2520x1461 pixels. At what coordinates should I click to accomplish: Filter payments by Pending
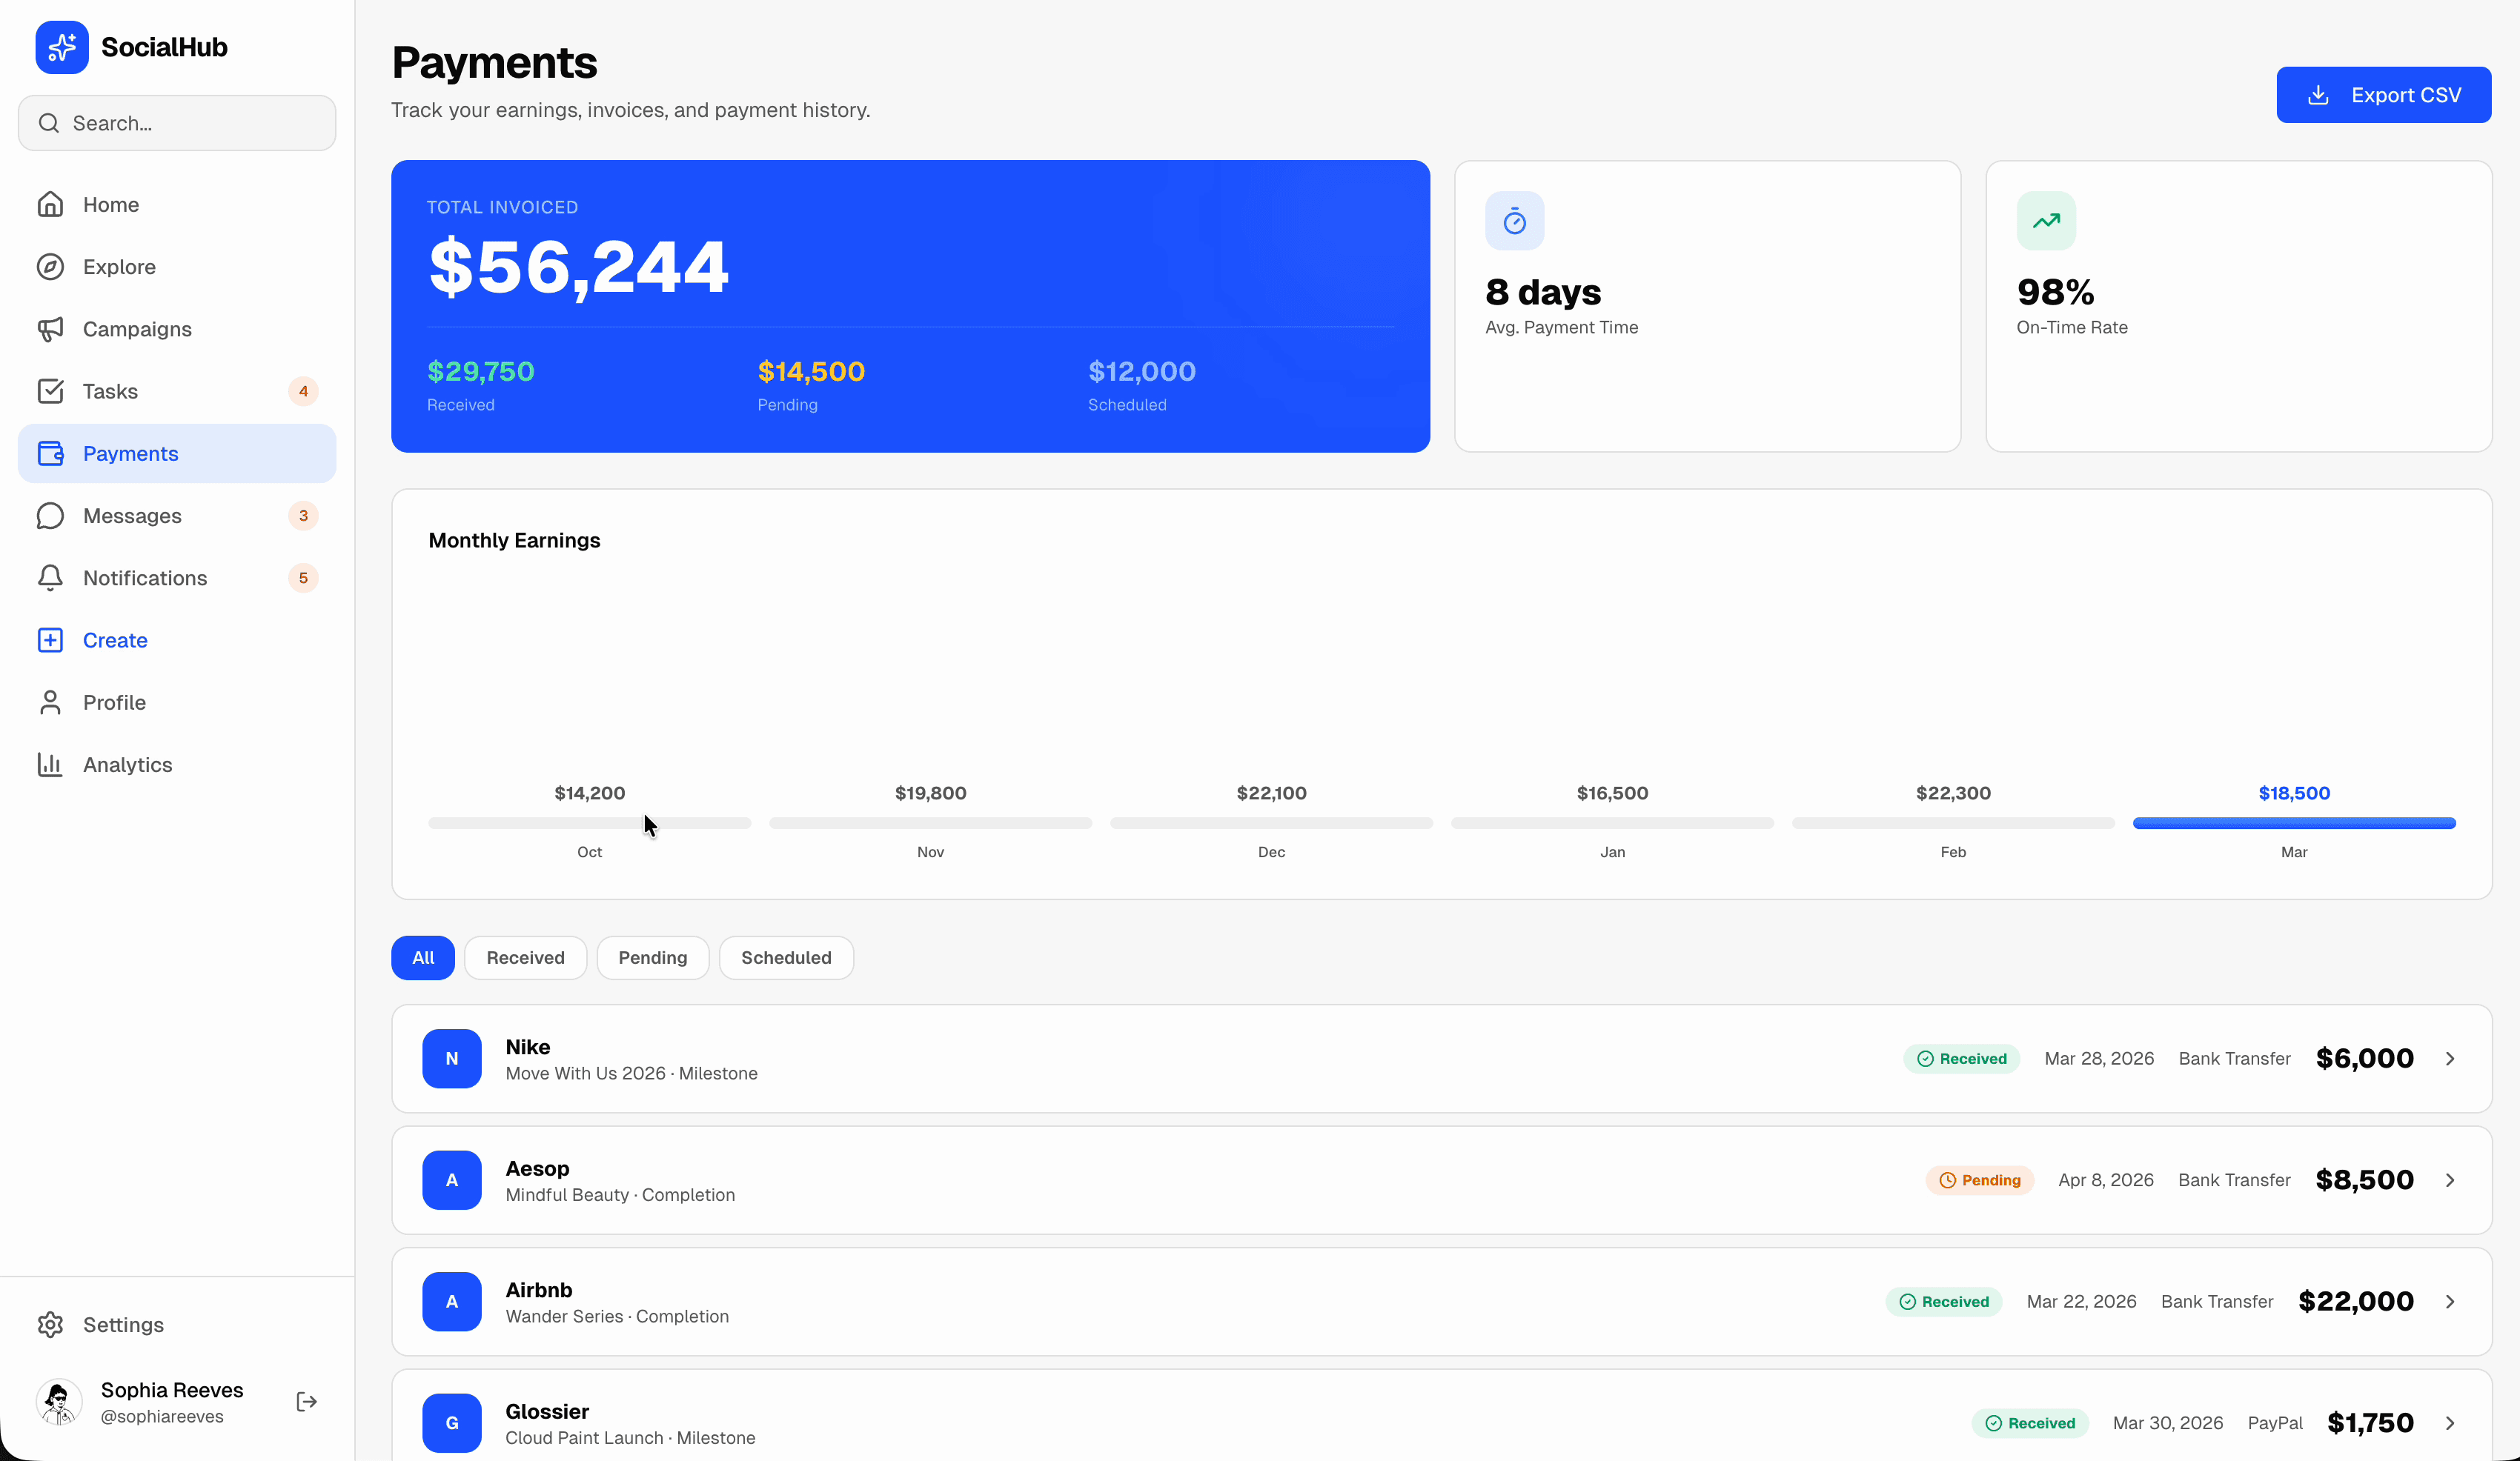point(652,957)
